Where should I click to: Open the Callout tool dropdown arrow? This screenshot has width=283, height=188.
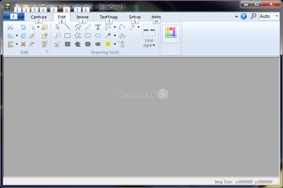pyautogui.click(x=115, y=27)
